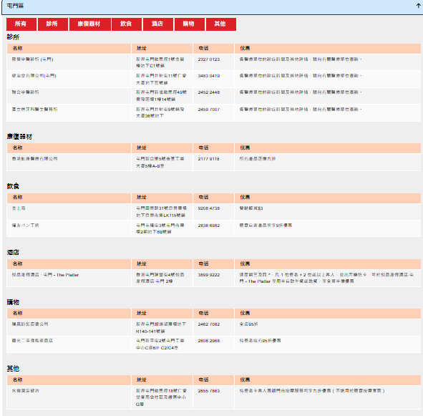This screenshot has height=416, width=423.
Task: Select phone number 2452 2448
Action: [x=209, y=92]
